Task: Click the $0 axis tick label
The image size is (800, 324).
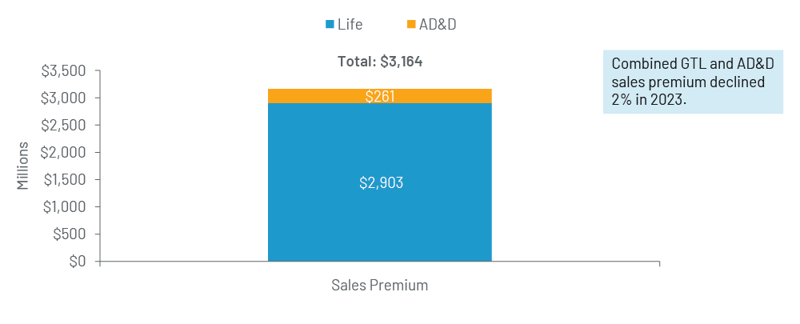Action: [77, 262]
